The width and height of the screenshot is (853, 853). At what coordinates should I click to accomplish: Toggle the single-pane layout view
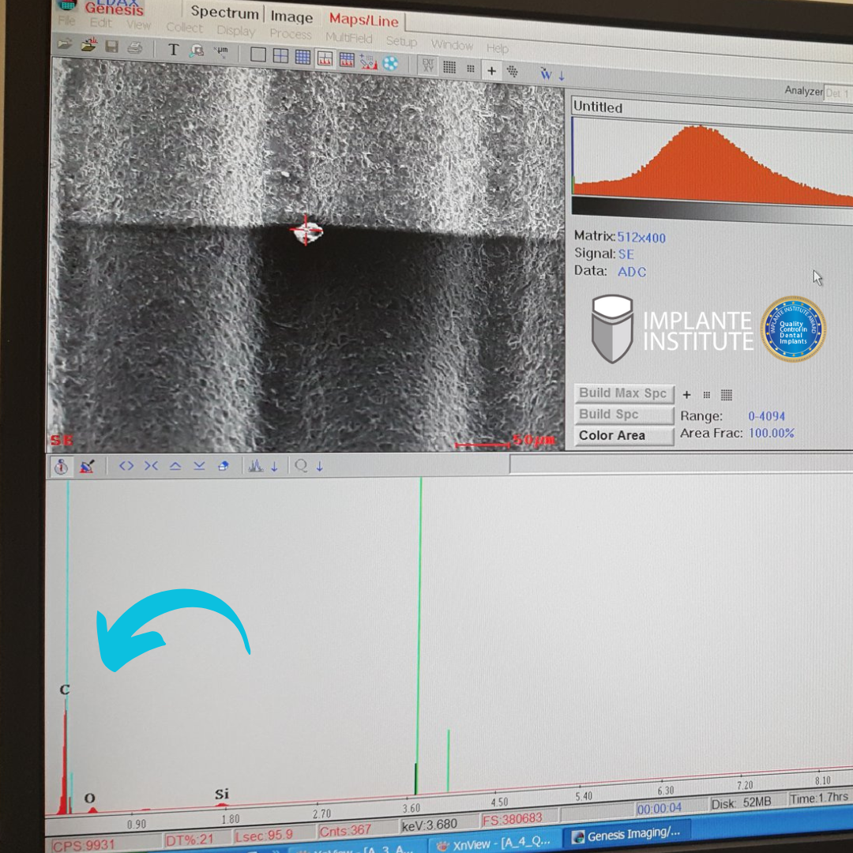pos(258,54)
